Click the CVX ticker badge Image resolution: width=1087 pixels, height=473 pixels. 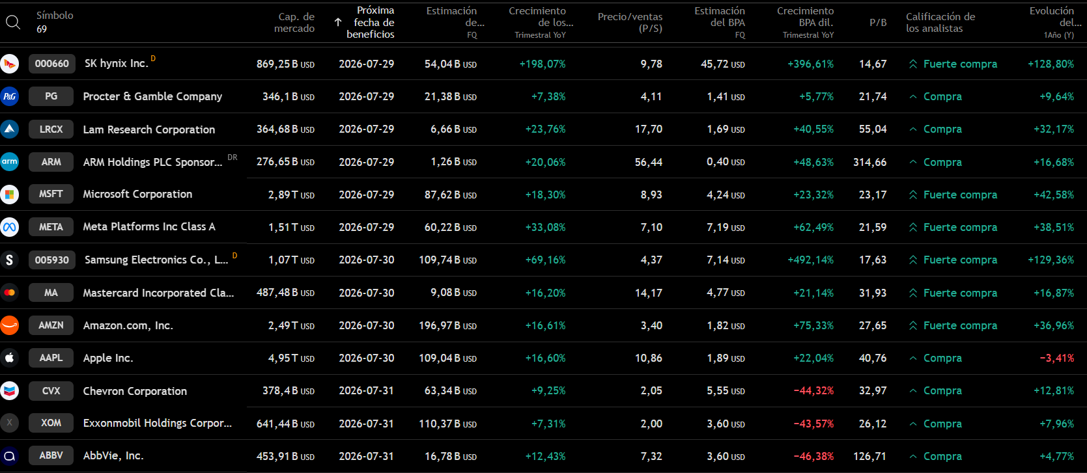pyautogui.click(x=51, y=390)
